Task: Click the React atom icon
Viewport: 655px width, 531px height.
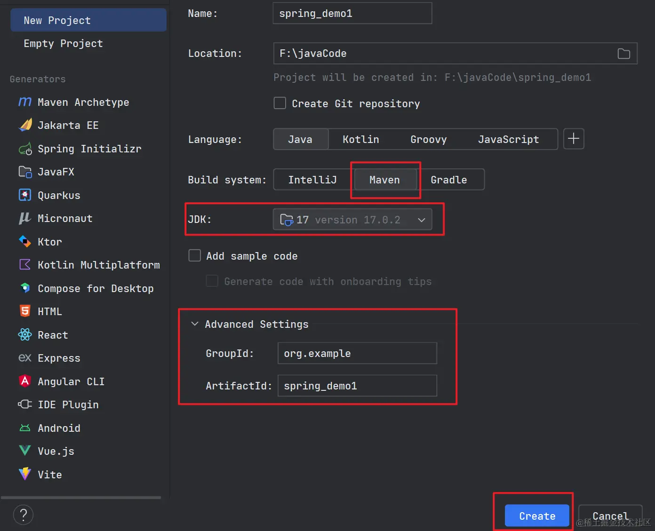Action: (25, 335)
